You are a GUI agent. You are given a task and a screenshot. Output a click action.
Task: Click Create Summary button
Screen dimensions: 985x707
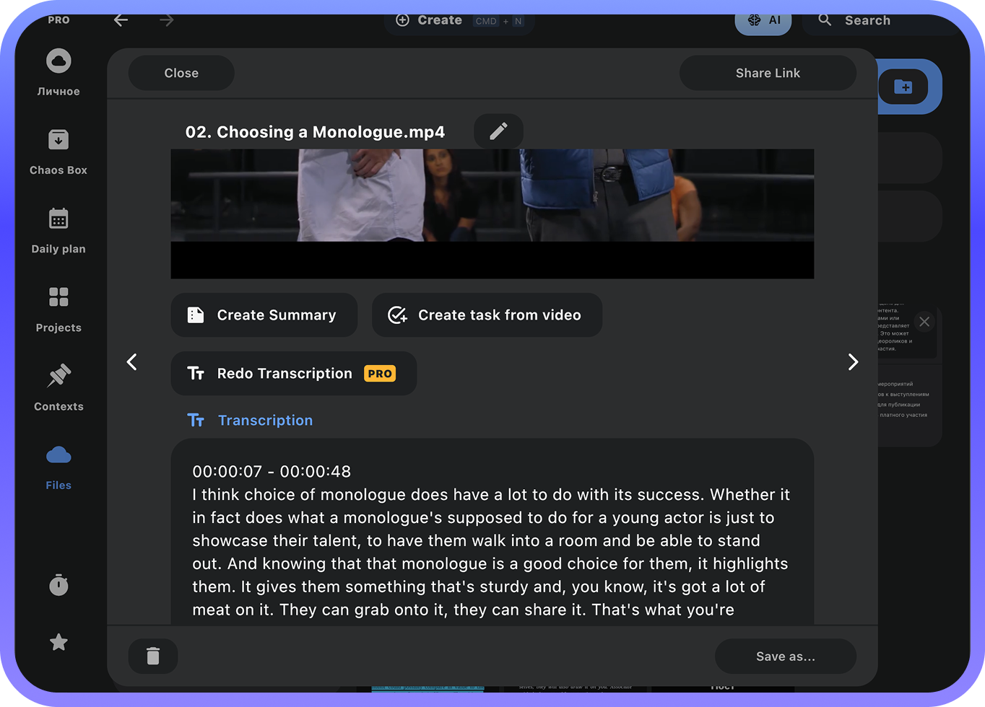pyautogui.click(x=264, y=315)
